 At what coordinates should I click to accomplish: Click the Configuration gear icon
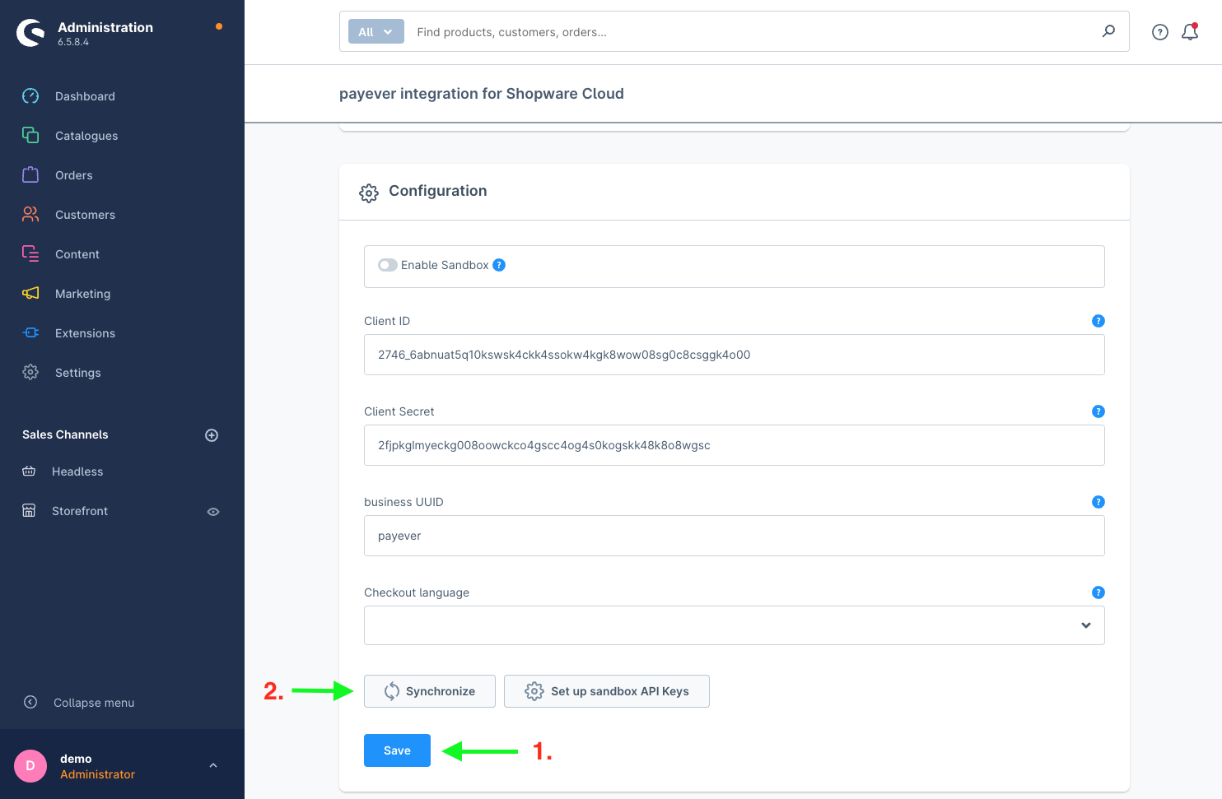point(369,193)
